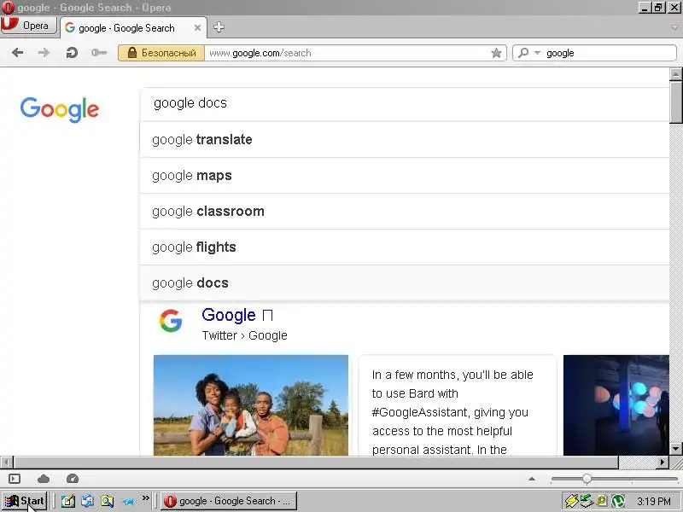The width and height of the screenshot is (683, 512).
Task: Open the family photo tweet thumbnail
Action: pyautogui.click(x=251, y=405)
